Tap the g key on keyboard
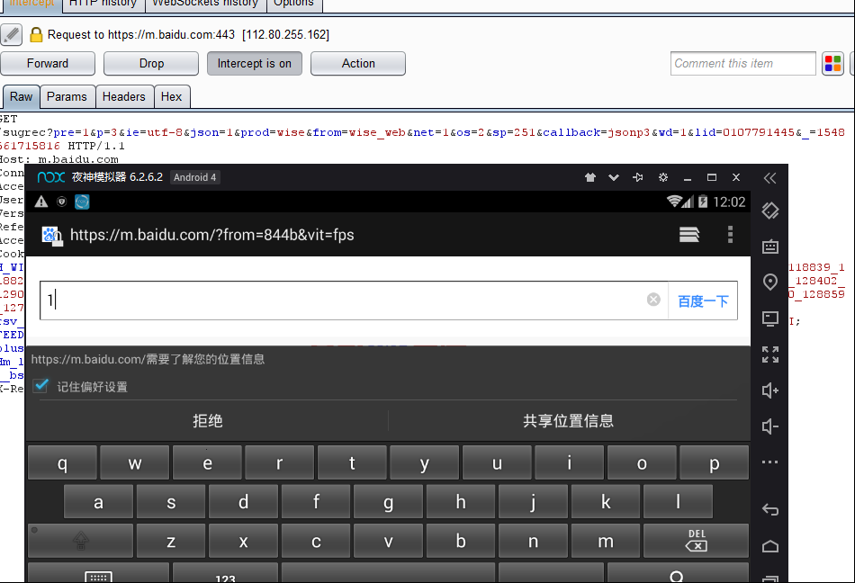 (x=388, y=501)
